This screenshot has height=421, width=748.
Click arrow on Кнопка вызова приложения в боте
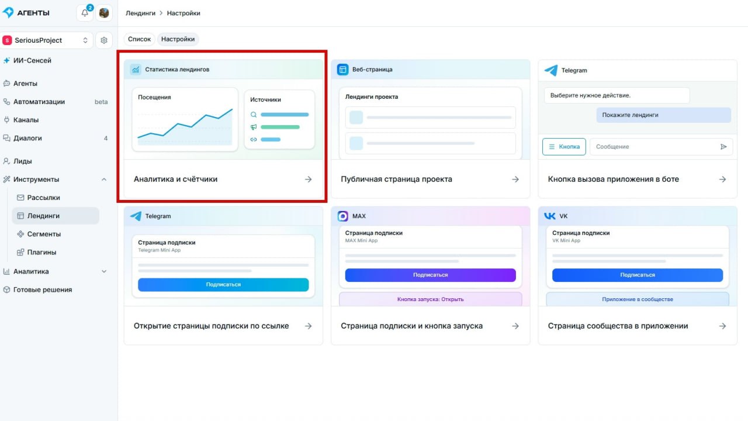click(x=723, y=180)
